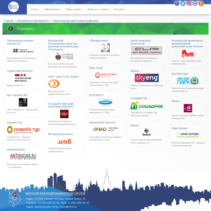211x211 pixels.
Task: Open the КОНСИНГО title link
Action: click(x=96, y=95)
